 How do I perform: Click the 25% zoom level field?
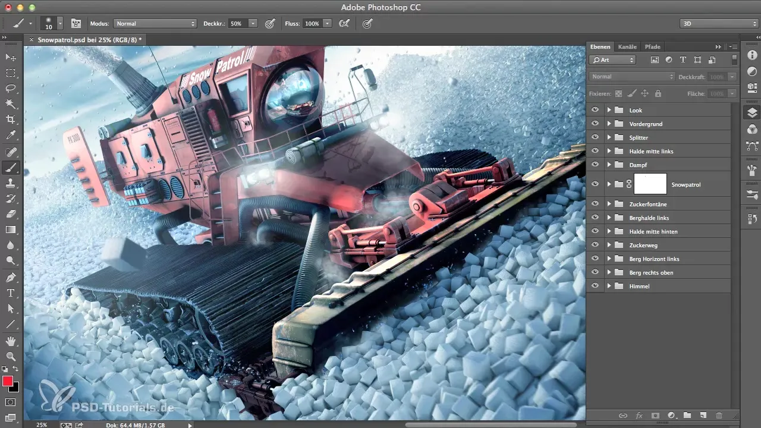(x=42, y=424)
